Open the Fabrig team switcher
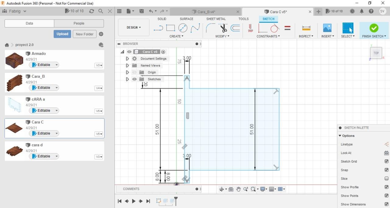 click(x=14, y=11)
